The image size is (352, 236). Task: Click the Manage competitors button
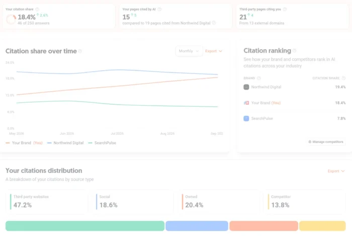(326, 142)
